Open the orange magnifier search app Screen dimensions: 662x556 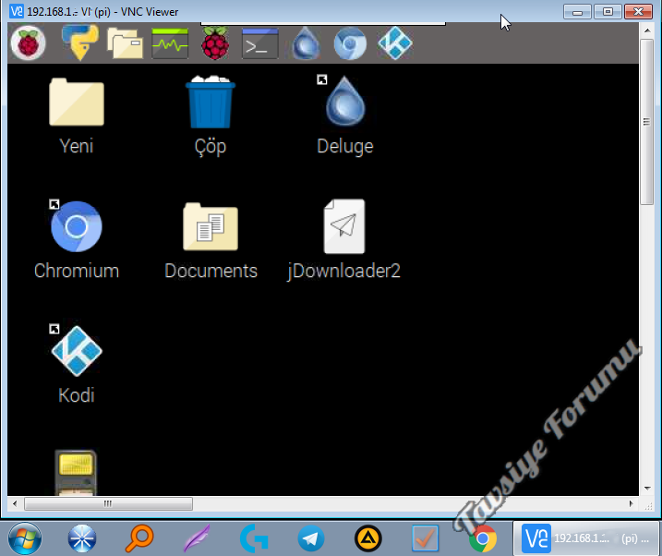[x=138, y=538]
